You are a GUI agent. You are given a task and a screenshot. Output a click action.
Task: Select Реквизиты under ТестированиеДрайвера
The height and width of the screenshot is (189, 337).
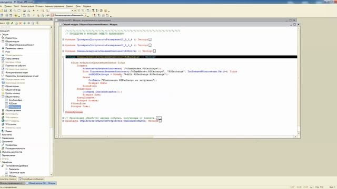coord(14,169)
